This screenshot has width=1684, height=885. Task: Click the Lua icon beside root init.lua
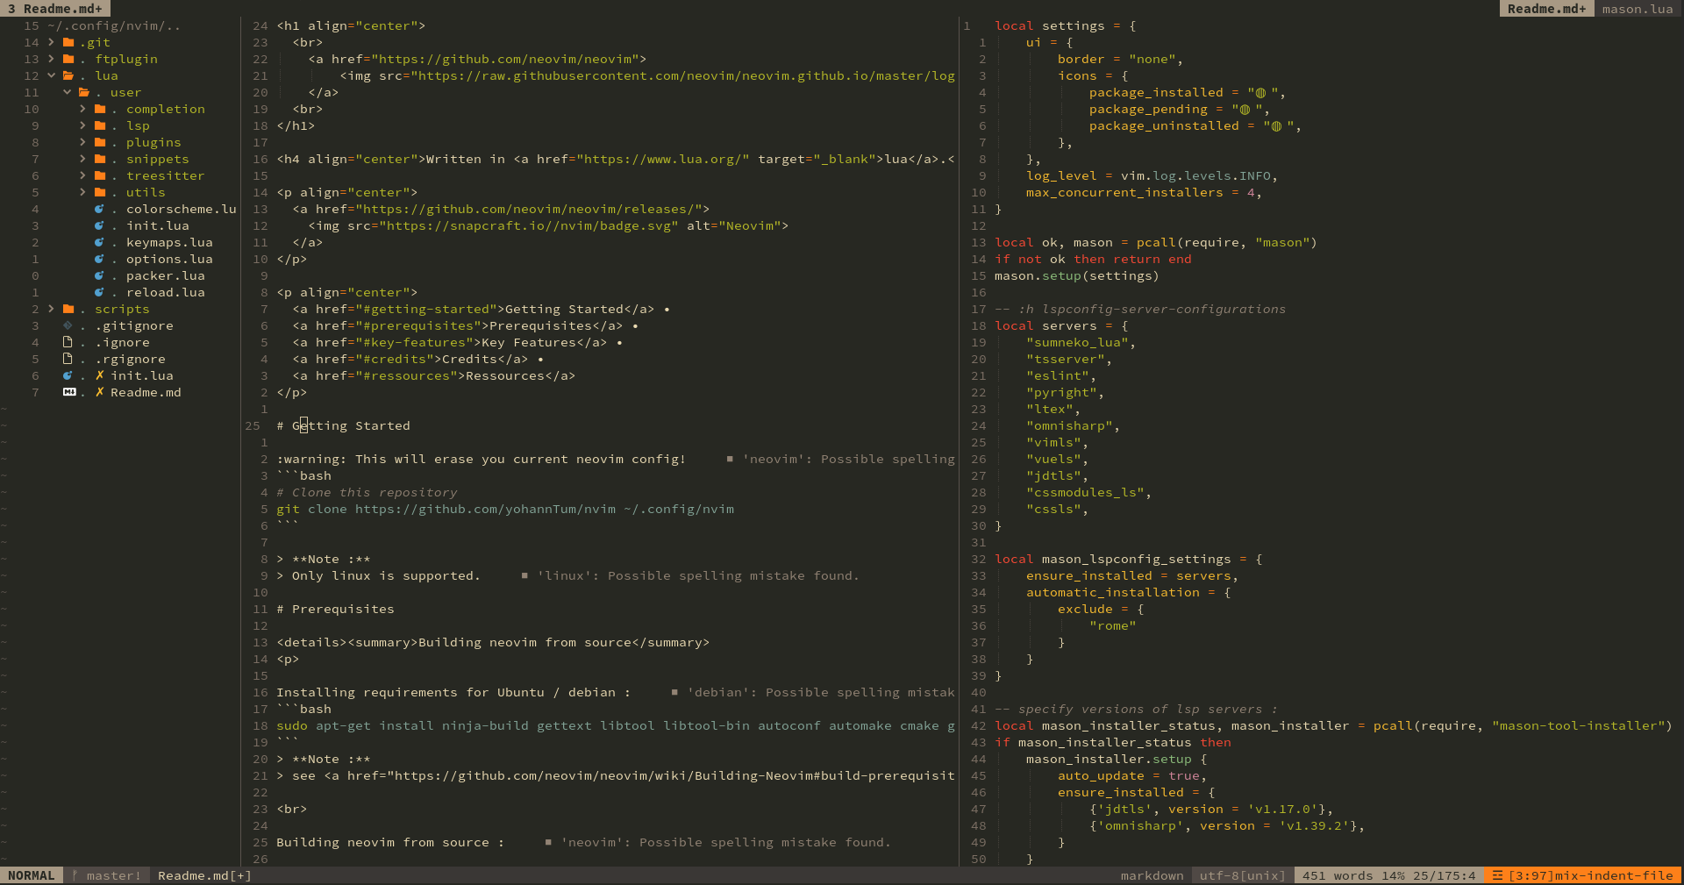68,375
